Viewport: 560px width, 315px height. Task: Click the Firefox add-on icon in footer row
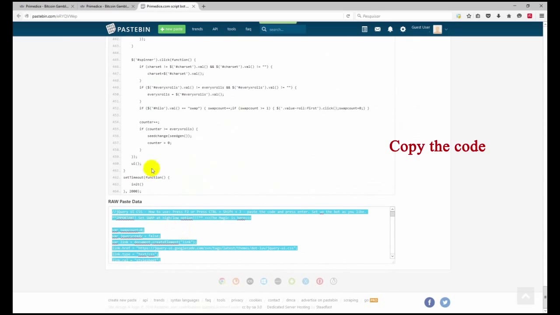[236, 281]
